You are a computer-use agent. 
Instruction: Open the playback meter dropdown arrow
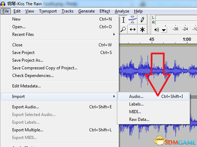click(x=164, y=30)
